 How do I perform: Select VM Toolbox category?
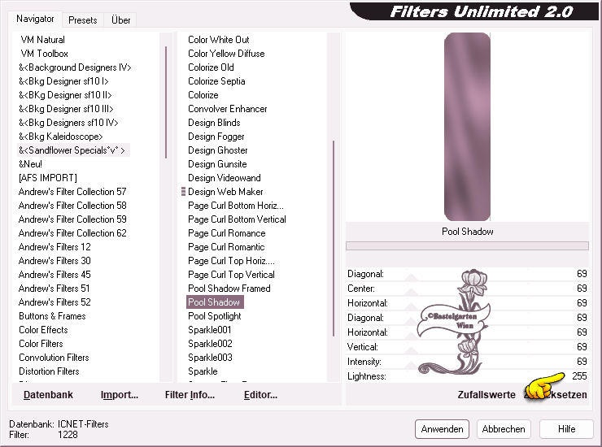click(x=44, y=54)
